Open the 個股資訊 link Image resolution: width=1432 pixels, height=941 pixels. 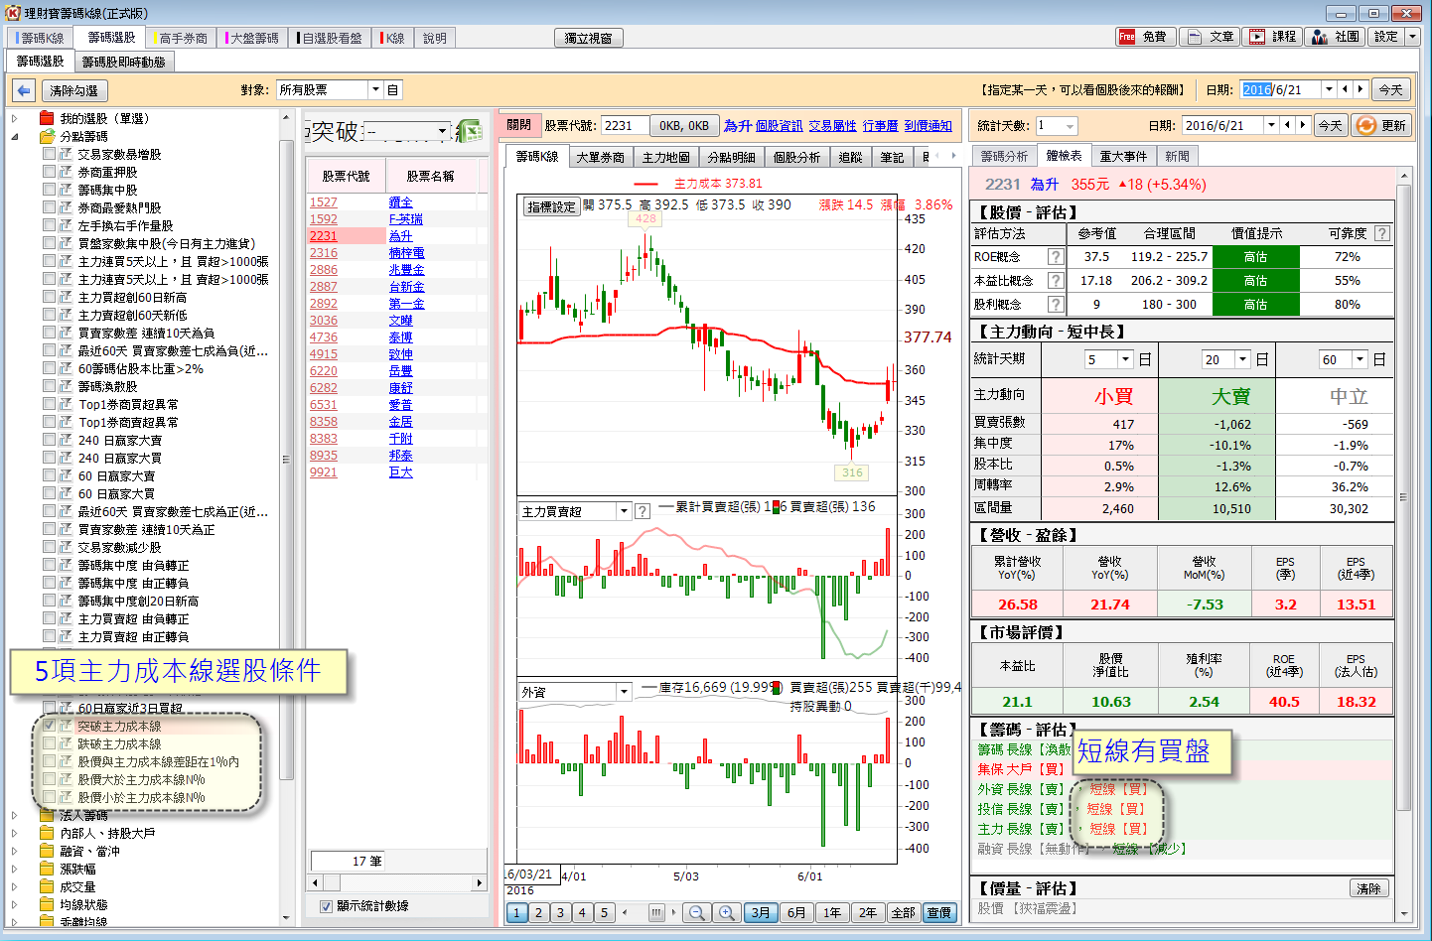coord(779,126)
